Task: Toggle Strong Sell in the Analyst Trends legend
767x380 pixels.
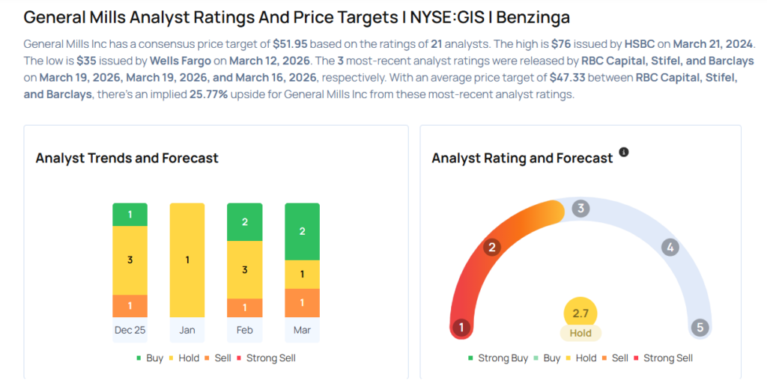Action: pos(265,358)
